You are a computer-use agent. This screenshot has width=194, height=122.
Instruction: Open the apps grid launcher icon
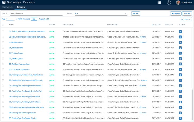click(x=159, y=2)
